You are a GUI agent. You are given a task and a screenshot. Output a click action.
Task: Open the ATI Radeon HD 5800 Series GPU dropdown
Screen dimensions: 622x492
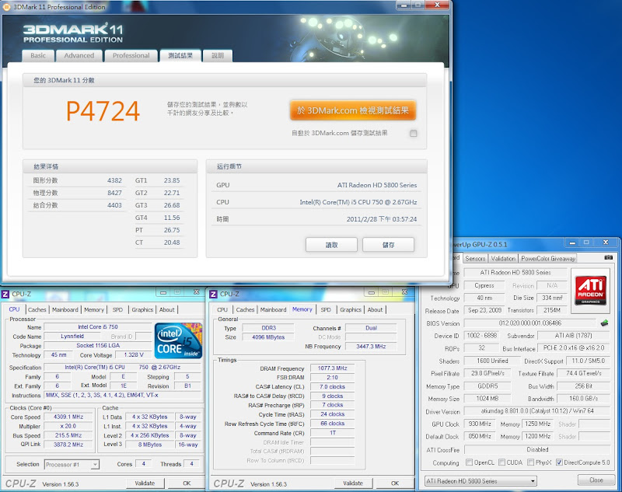480,481
